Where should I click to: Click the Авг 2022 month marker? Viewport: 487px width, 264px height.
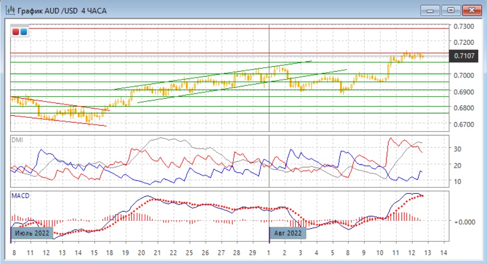(288, 233)
